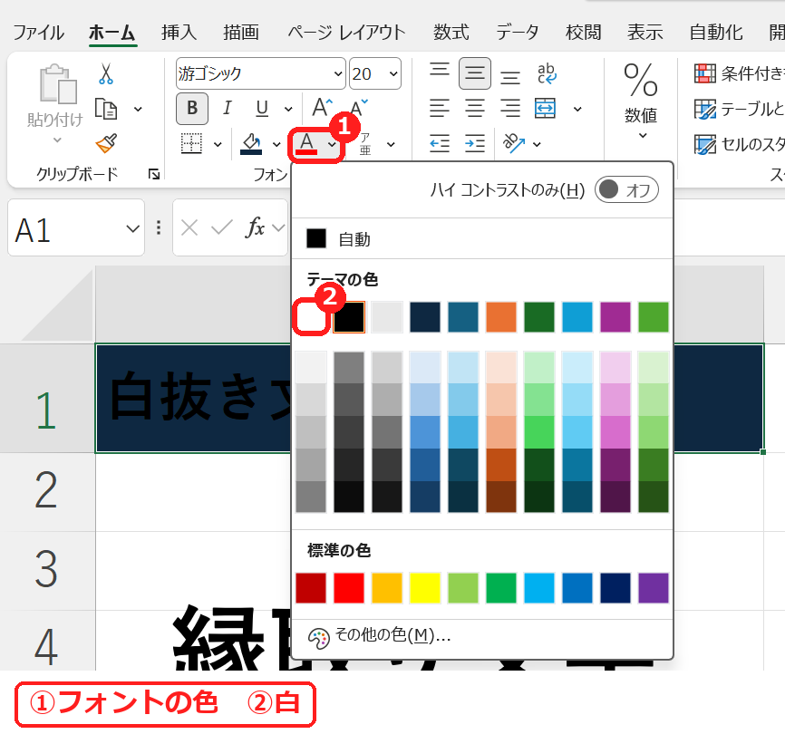Select row 3 header
Screen dimensions: 785x734
click(x=47, y=570)
